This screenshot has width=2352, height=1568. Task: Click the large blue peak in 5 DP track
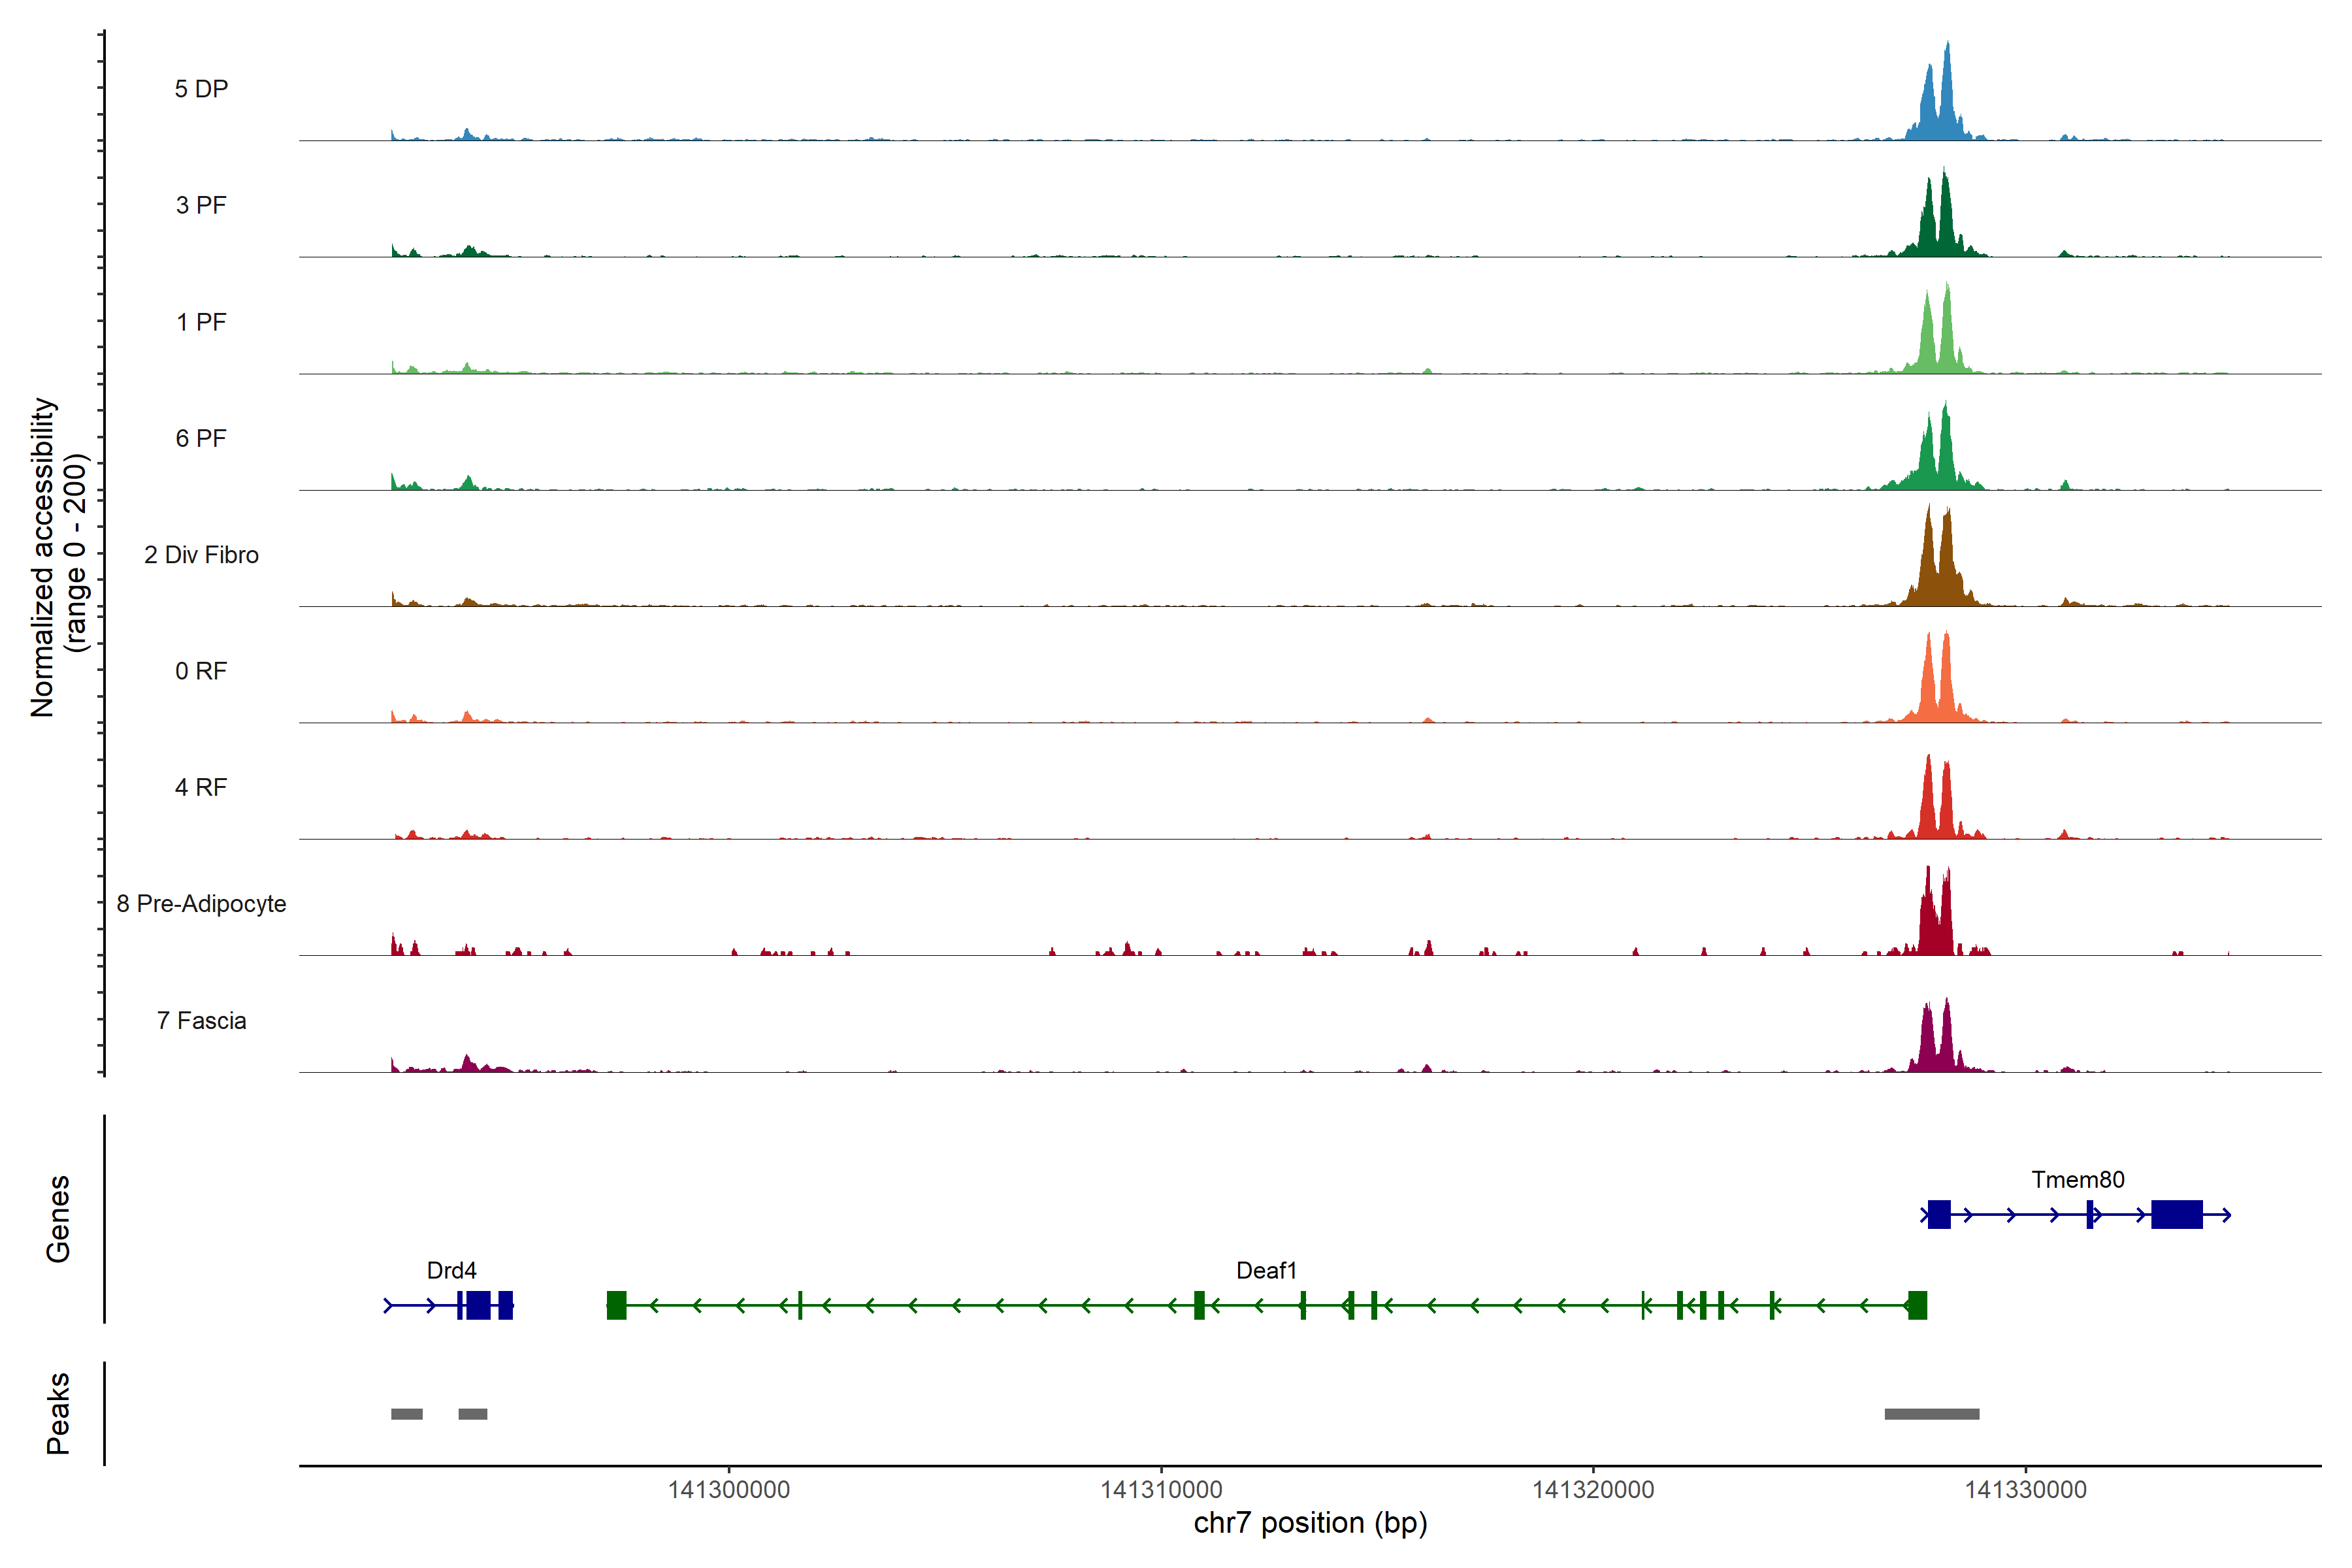pos(1945,100)
